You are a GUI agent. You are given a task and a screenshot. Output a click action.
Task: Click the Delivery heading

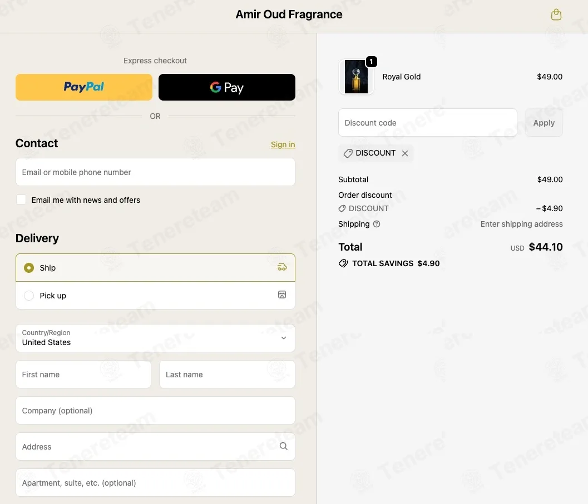coord(37,238)
